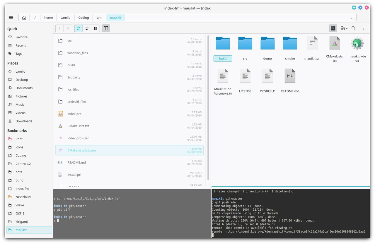The height and width of the screenshot is (244, 375).
Task: Open Favorite in Quick section
Action: pyautogui.click(x=29, y=37)
